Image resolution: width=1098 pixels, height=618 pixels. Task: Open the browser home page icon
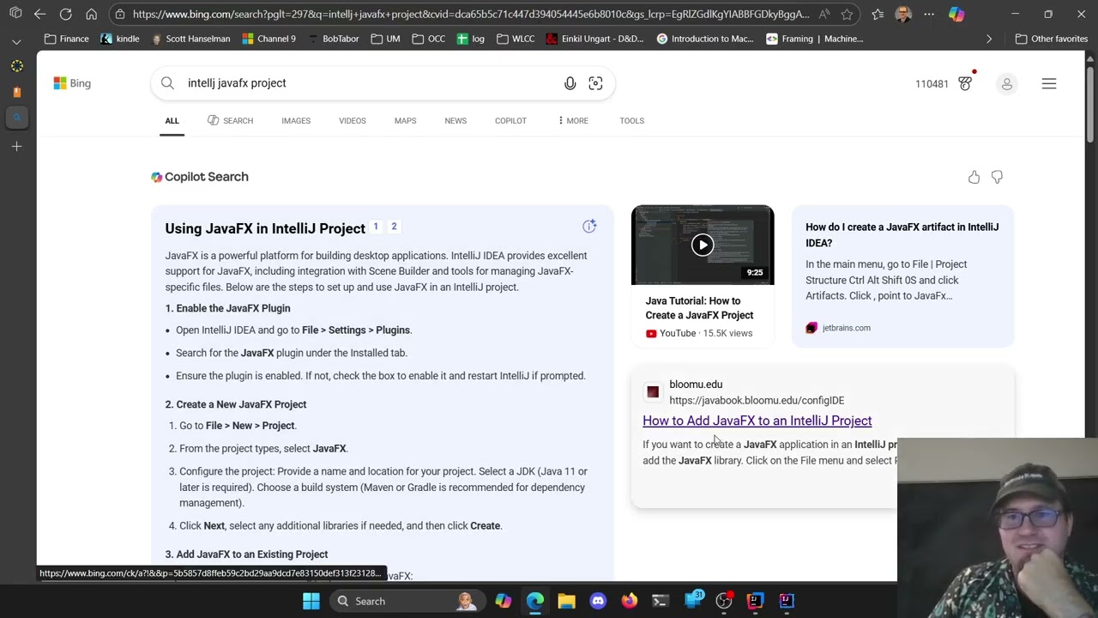[91, 15]
